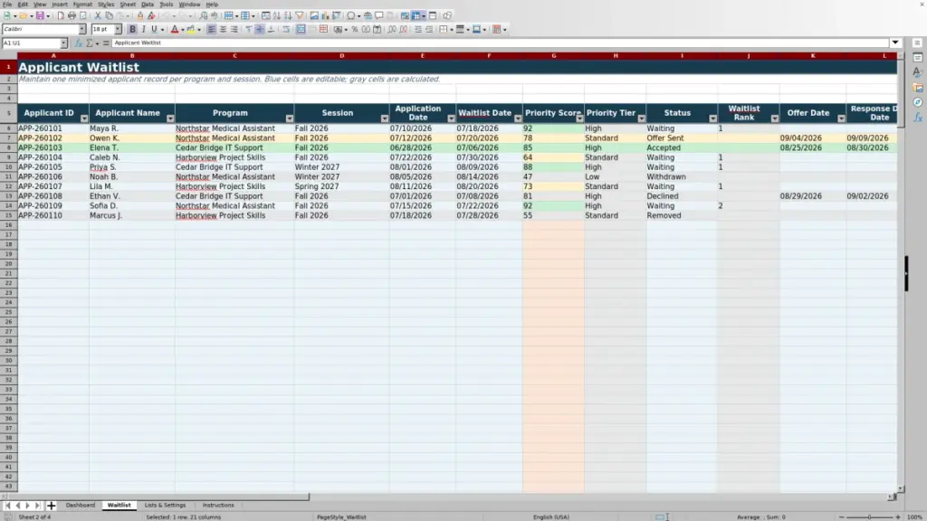Expand the formula bar with arrow
The width and height of the screenshot is (927, 521).
pyautogui.click(x=895, y=43)
